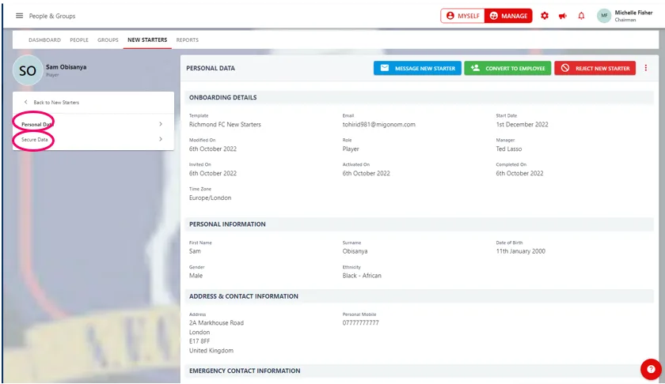Click start date 1st December 2022
Viewport: 665px width, 384px height.
(x=522, y=125)
